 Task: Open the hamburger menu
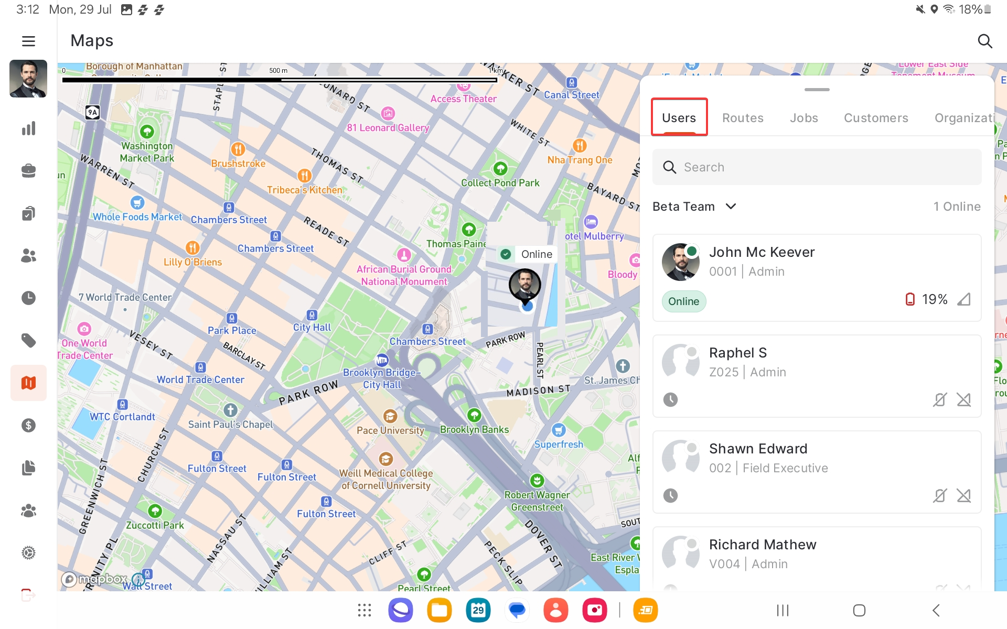(28, 41)
